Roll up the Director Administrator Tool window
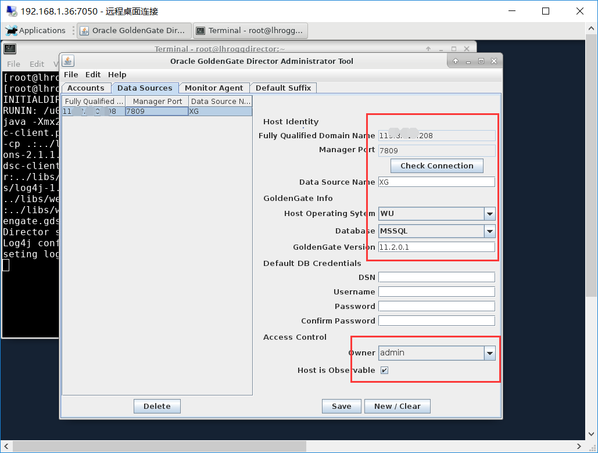 click(456, 61)
